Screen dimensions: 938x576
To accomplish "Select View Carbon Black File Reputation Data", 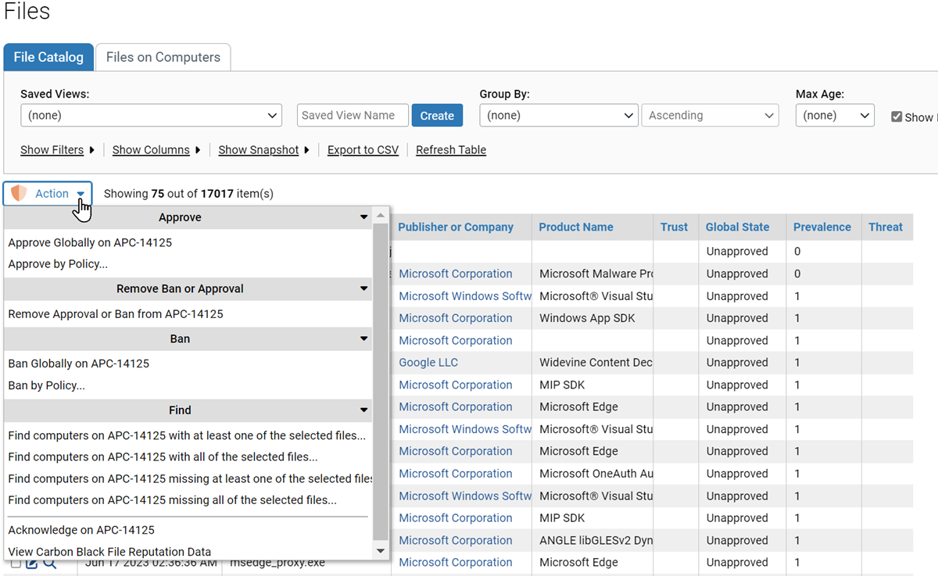I will pos(108,551).
